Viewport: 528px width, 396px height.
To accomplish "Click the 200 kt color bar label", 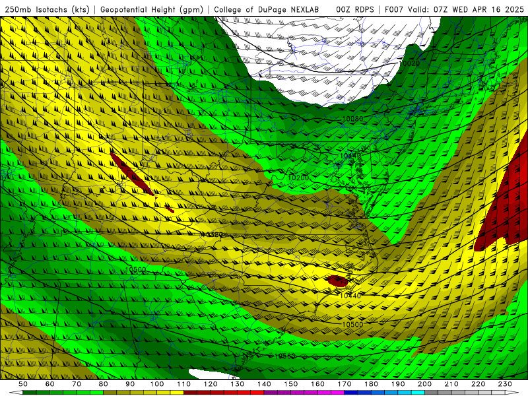I will point(424,384).
